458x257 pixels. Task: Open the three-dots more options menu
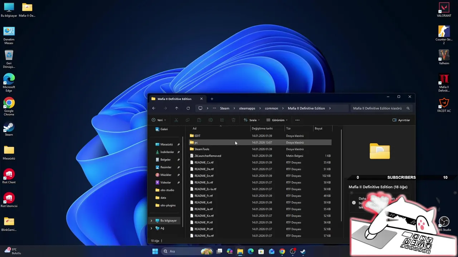point(297,120)
